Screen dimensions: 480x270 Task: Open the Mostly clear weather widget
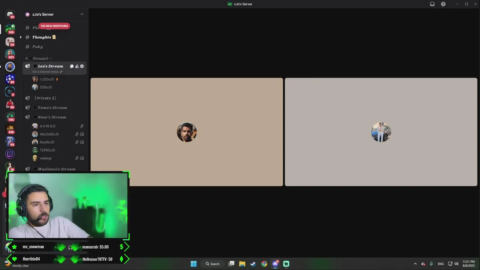point(17,264)
